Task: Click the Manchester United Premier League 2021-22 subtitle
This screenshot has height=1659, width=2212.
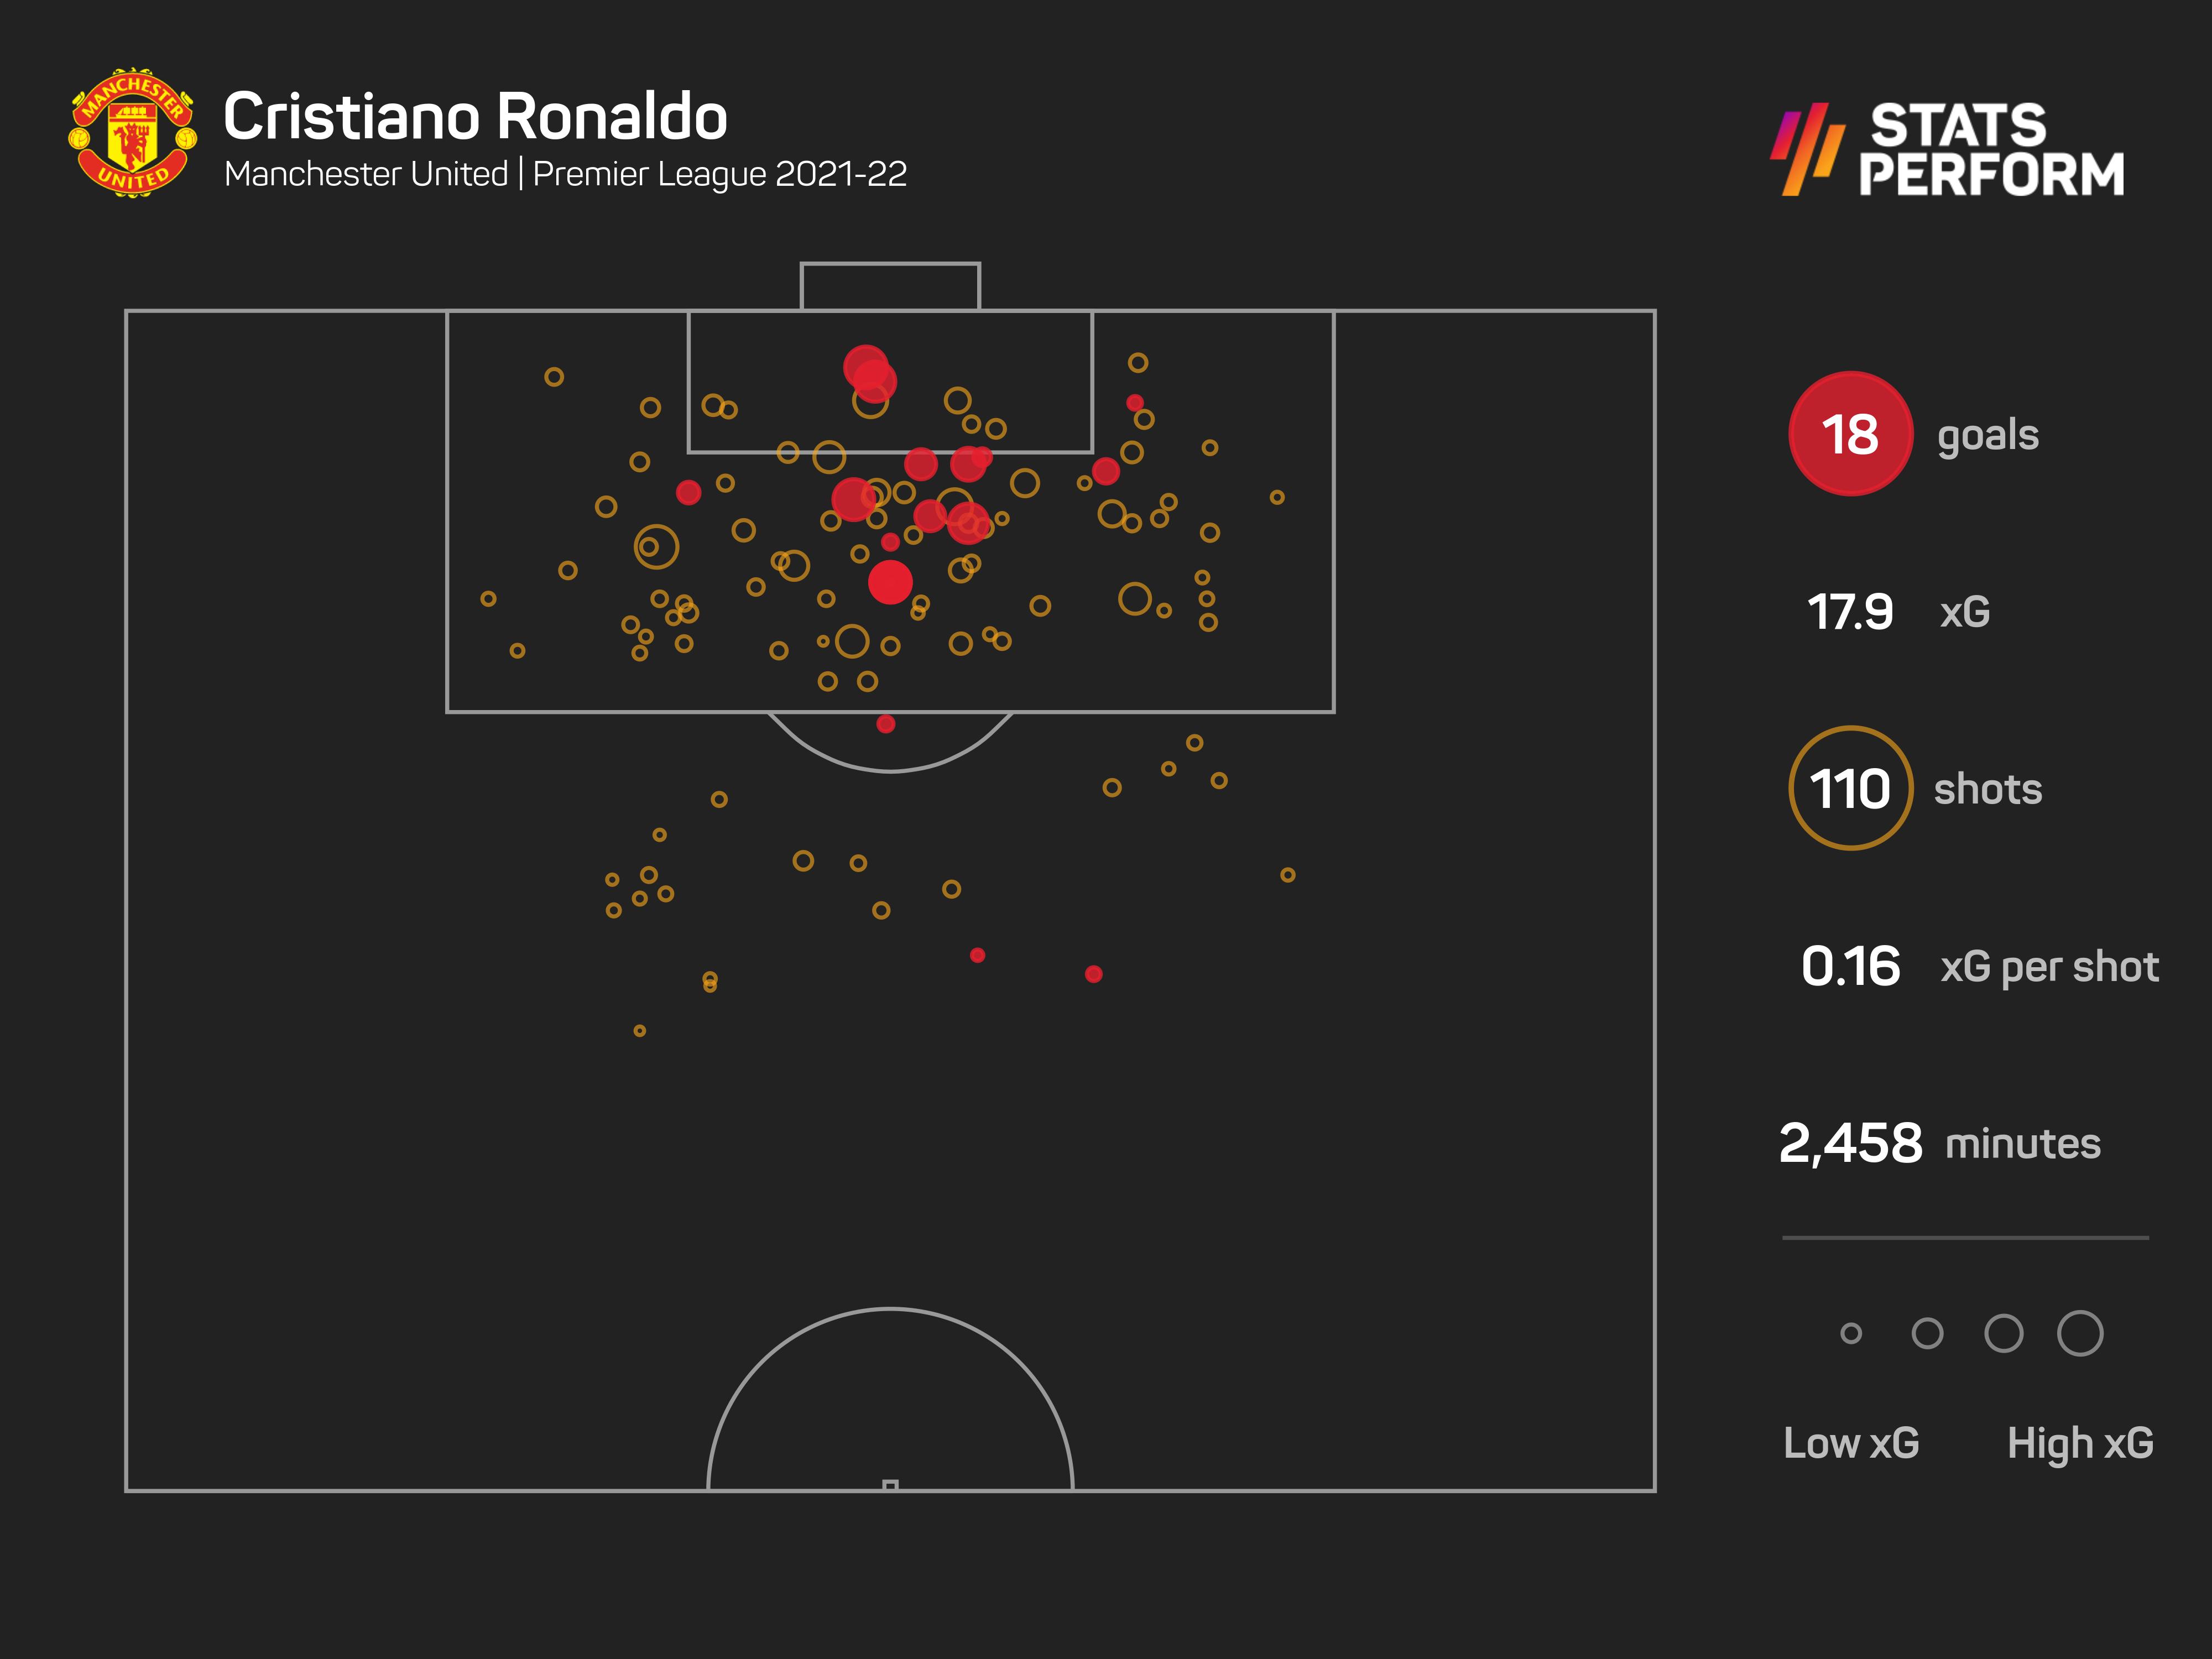Action: (x=565, y=174)
